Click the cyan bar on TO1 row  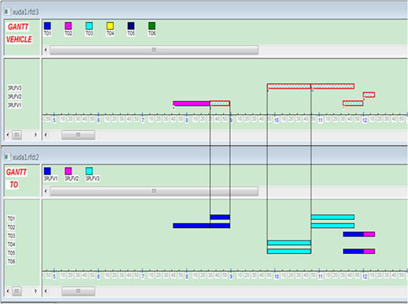pos(333,217)
